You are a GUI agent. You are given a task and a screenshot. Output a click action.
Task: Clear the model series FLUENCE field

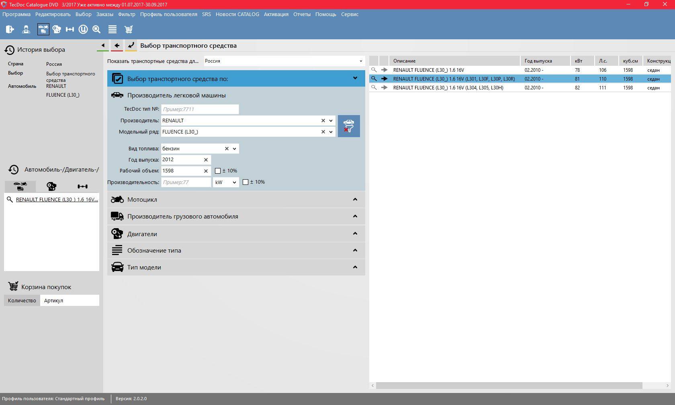323,132
